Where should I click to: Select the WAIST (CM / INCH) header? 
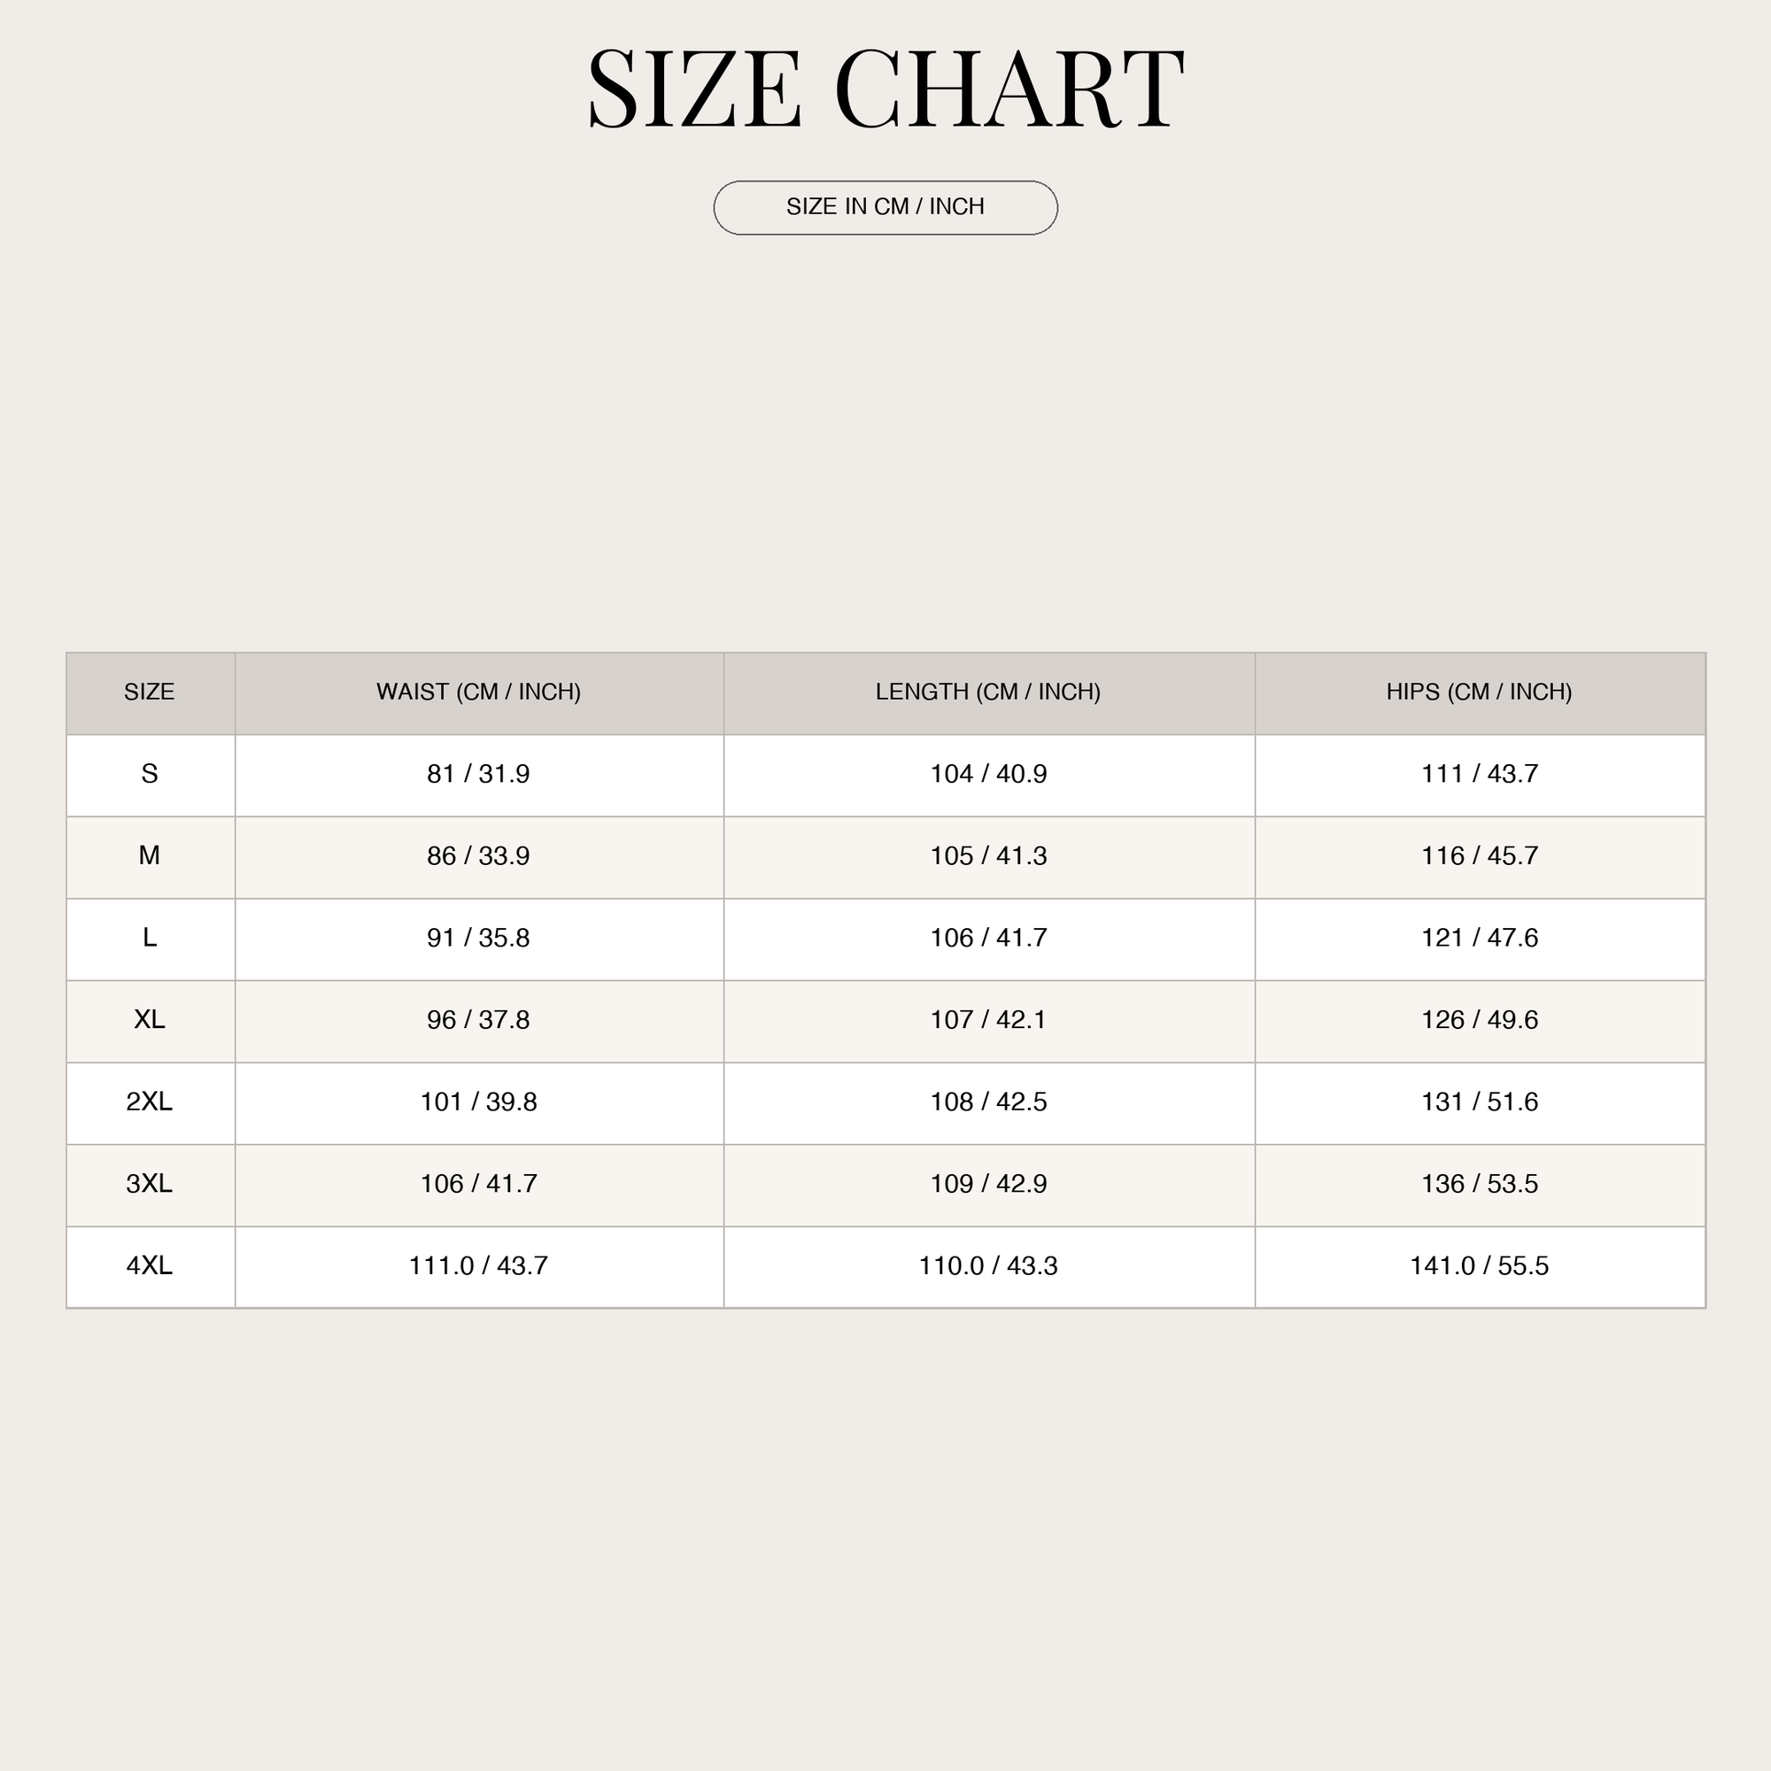(478, 692)
